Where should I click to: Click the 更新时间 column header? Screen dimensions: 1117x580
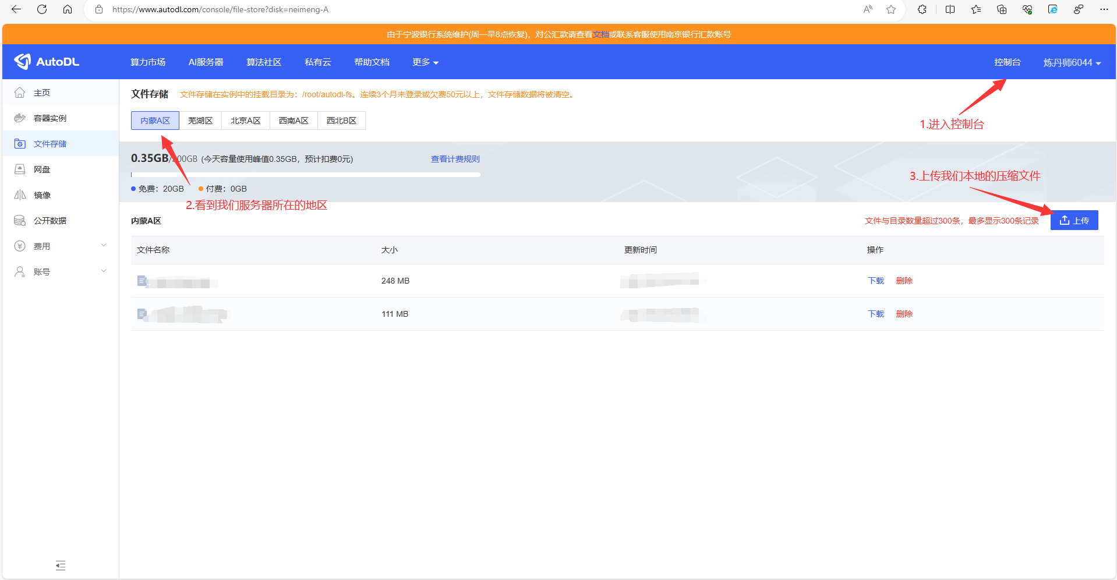[x=641, y=250]
